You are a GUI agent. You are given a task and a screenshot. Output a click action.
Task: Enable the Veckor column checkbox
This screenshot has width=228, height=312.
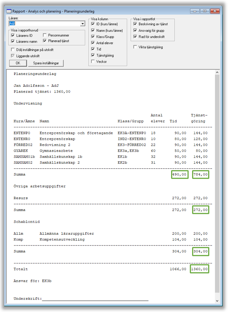pos(93,62)
